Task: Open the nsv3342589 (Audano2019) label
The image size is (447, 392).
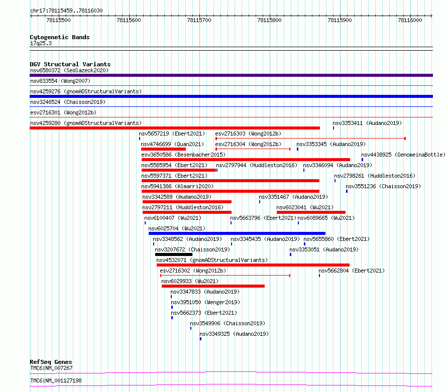Action: pyautogui.click(x=177, y=197)
